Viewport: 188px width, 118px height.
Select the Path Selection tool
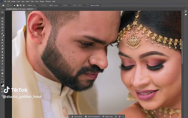(2, 67)
